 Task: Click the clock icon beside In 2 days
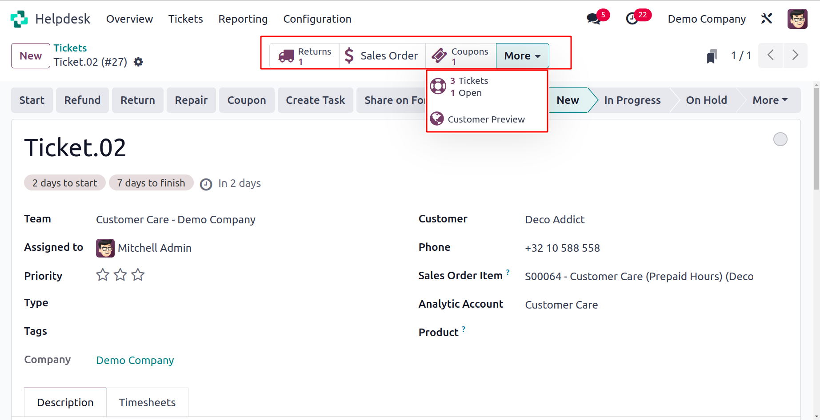coord(206,184)
